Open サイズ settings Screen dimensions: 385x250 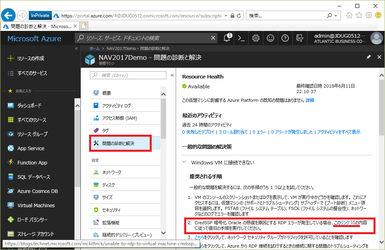tap(125, 197)
